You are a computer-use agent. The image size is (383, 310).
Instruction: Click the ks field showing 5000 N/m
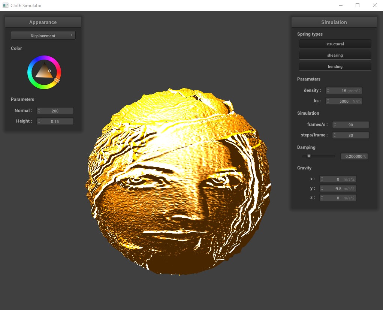344,101
